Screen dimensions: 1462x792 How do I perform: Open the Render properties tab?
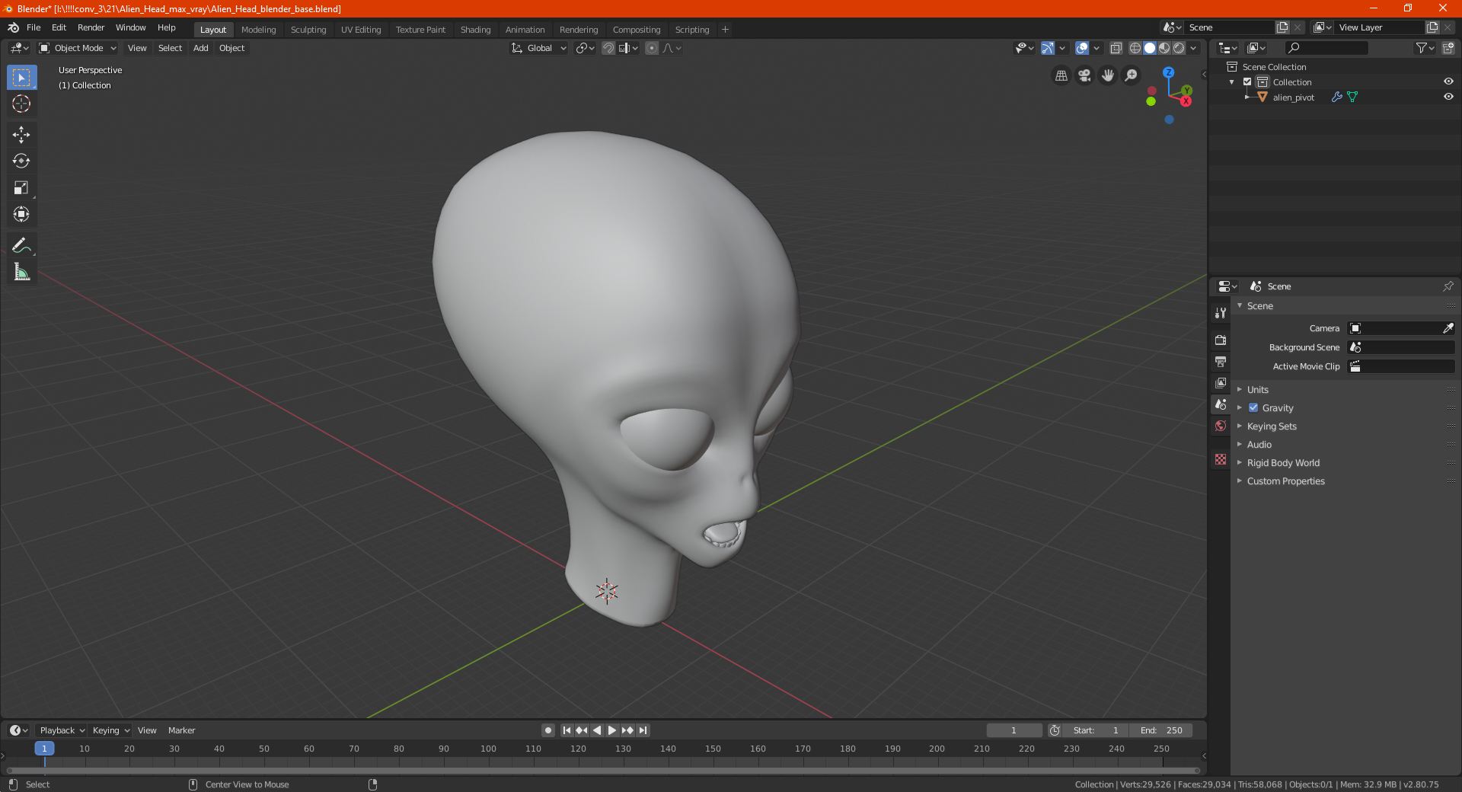click(1221, 340)
